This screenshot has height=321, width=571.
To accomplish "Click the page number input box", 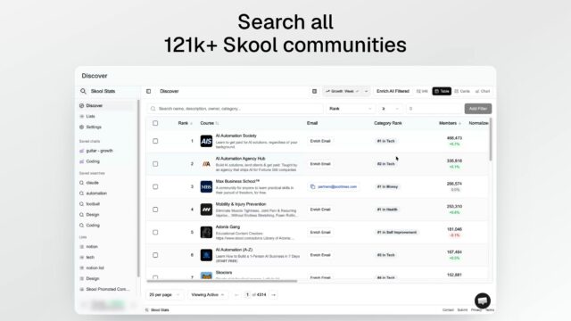I will pyautogui.click(x=247, y=295).
